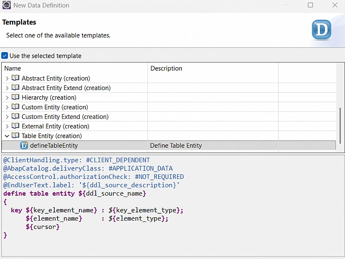Collapse the Table Entity (creation) node
This screenshot has height=259, width=345.
(x=7, y=136)
